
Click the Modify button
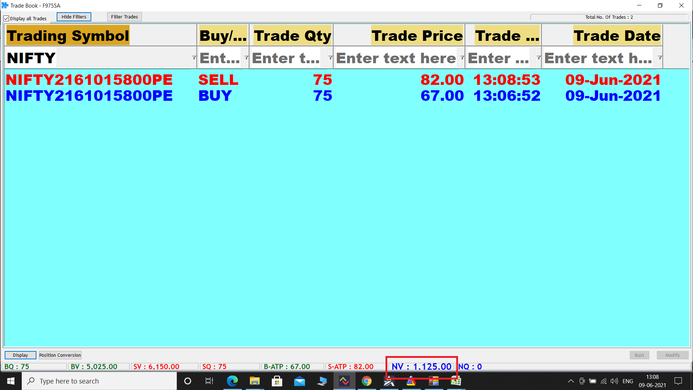coord(672,355)
